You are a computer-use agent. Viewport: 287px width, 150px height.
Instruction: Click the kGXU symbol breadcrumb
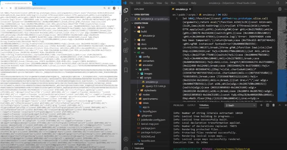pyautogui.click(x=225, y=15)
